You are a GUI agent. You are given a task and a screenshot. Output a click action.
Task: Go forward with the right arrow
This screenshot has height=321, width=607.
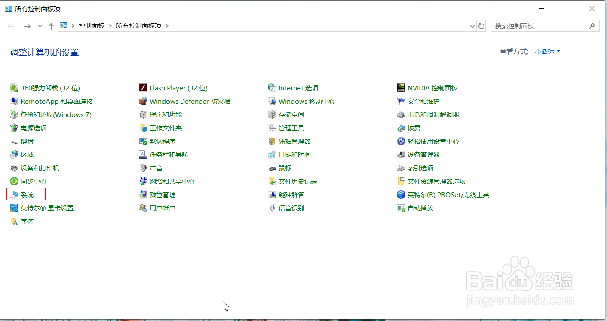27,26
